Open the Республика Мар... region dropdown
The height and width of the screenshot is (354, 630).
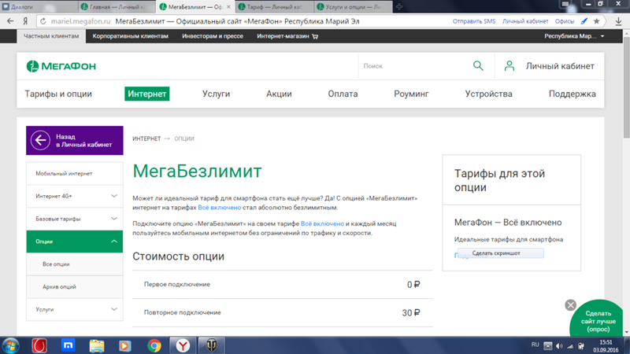point(574,36)
